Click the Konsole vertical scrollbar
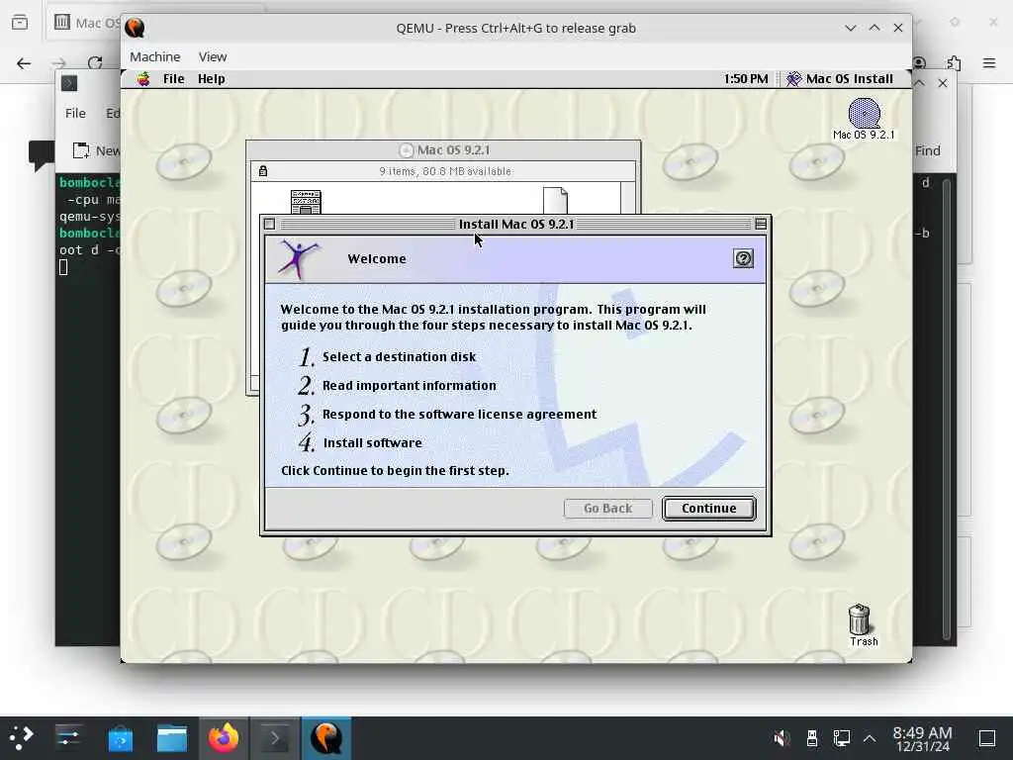Screen dimensions: 1013x760 click(947, 409)
